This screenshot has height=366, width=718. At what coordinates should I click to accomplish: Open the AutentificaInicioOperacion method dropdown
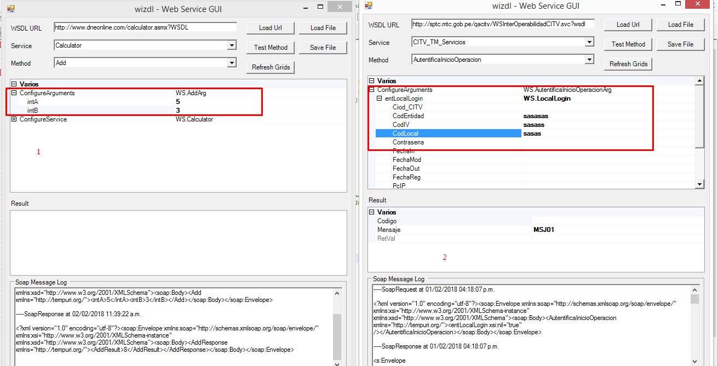[589, 60]
